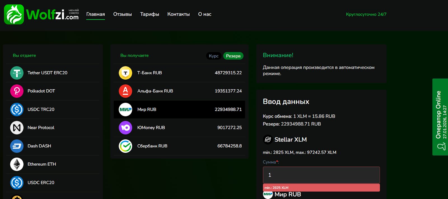The image size is (448, 199).
Task: Click the Вы отдаете heading
Action: [24, 55]
